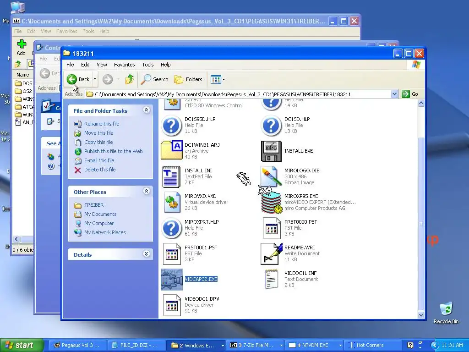Open Favorites menu in 7-Zip window

pyautogui.click(x=66, y=31)
